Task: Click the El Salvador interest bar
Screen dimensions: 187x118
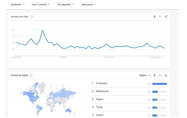Action: pyautogui.click(x=159, y=84)
